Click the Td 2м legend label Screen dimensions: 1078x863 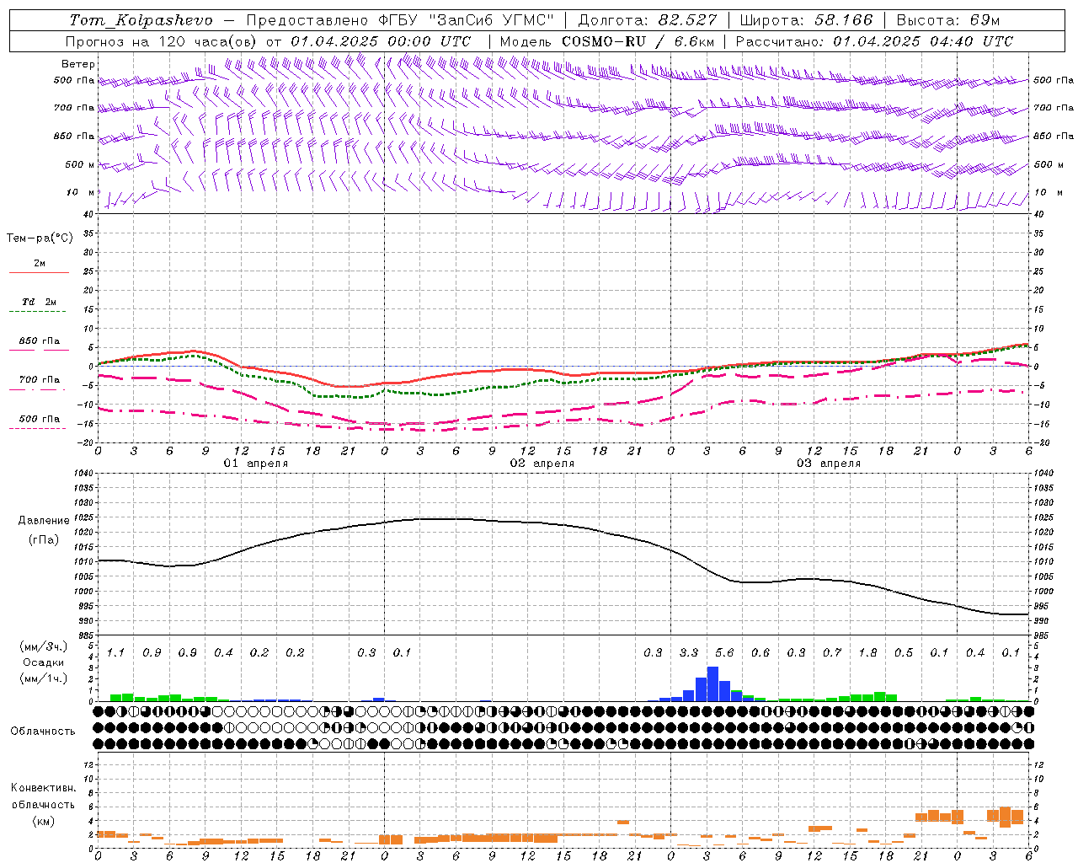pos(39,302)
